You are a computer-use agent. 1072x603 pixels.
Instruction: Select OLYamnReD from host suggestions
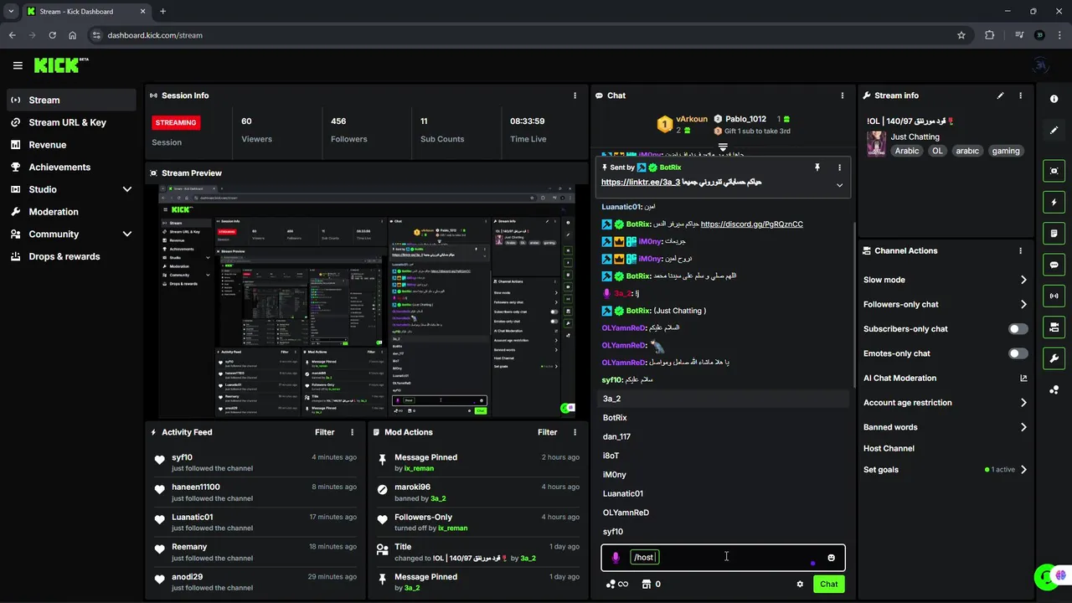(723, 513)
